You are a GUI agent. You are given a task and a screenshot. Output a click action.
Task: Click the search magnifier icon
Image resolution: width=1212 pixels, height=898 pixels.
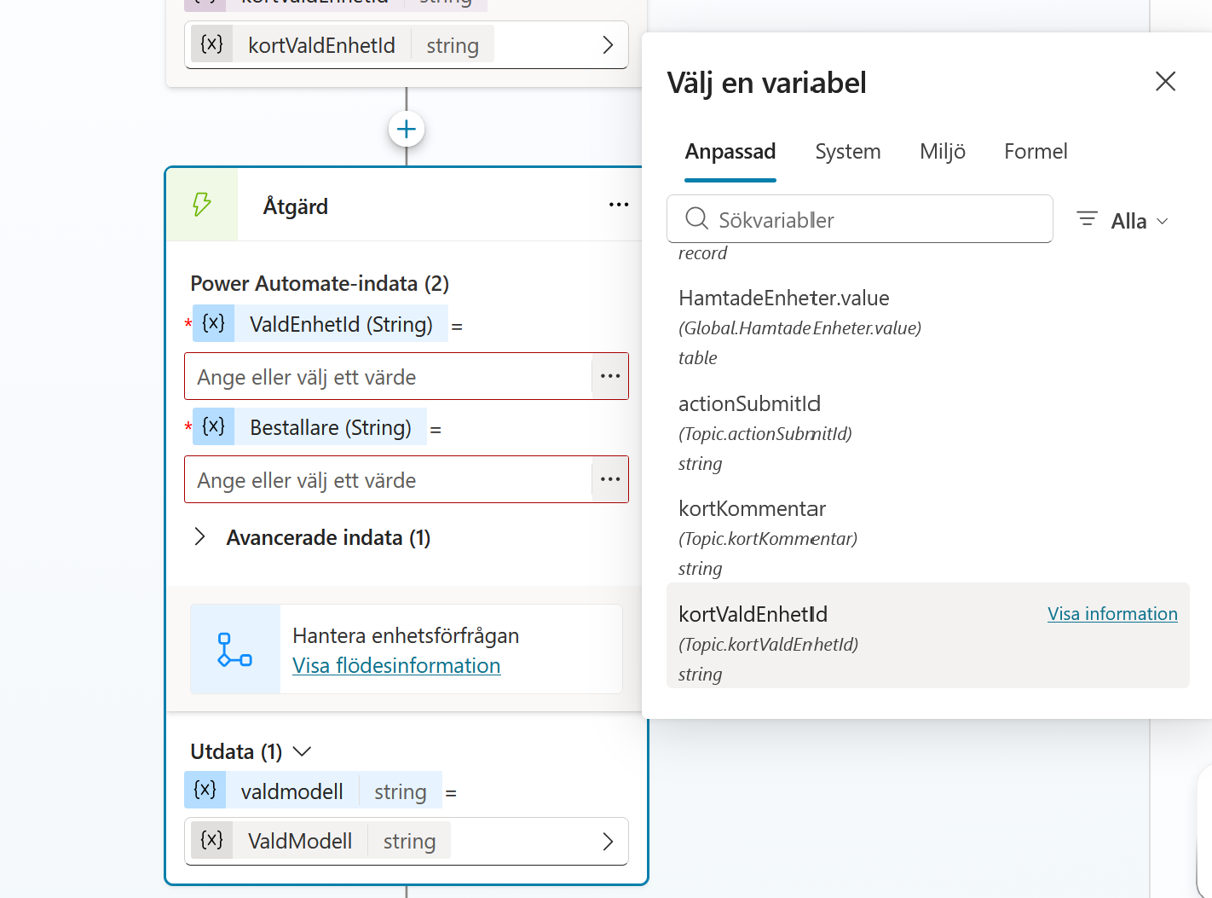click(x=696, y=219)
